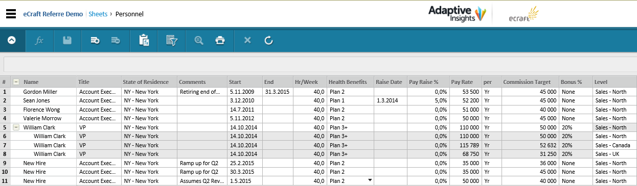Collapse the William Clark group in row 5
Screen dimensions: 637x186
pos(16,127)
